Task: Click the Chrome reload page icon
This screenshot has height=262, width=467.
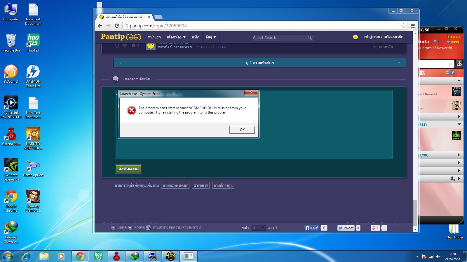Action: 117,26
